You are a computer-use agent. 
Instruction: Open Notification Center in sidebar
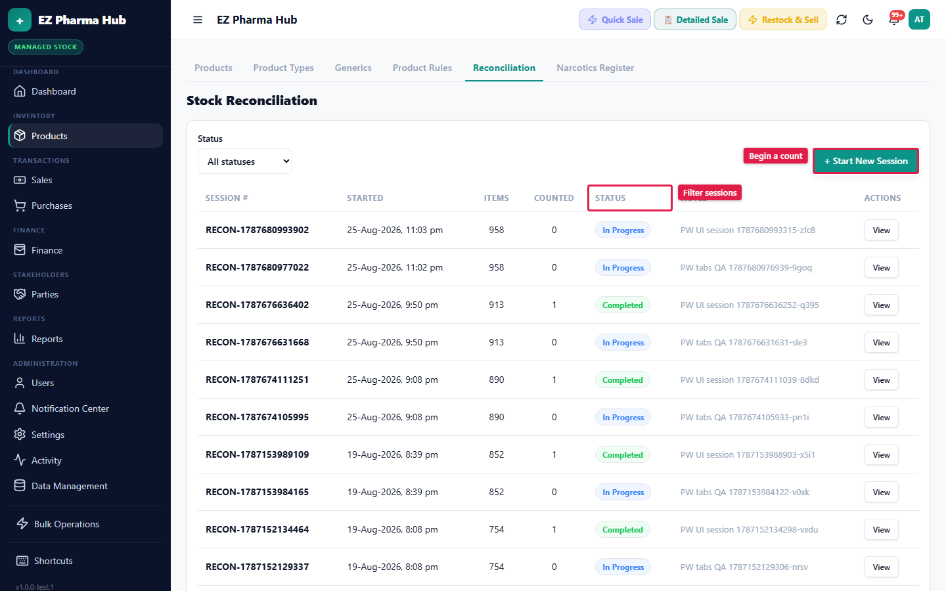pos(85,408)
